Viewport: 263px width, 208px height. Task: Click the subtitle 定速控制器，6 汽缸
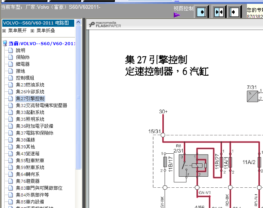click(167, 71)
